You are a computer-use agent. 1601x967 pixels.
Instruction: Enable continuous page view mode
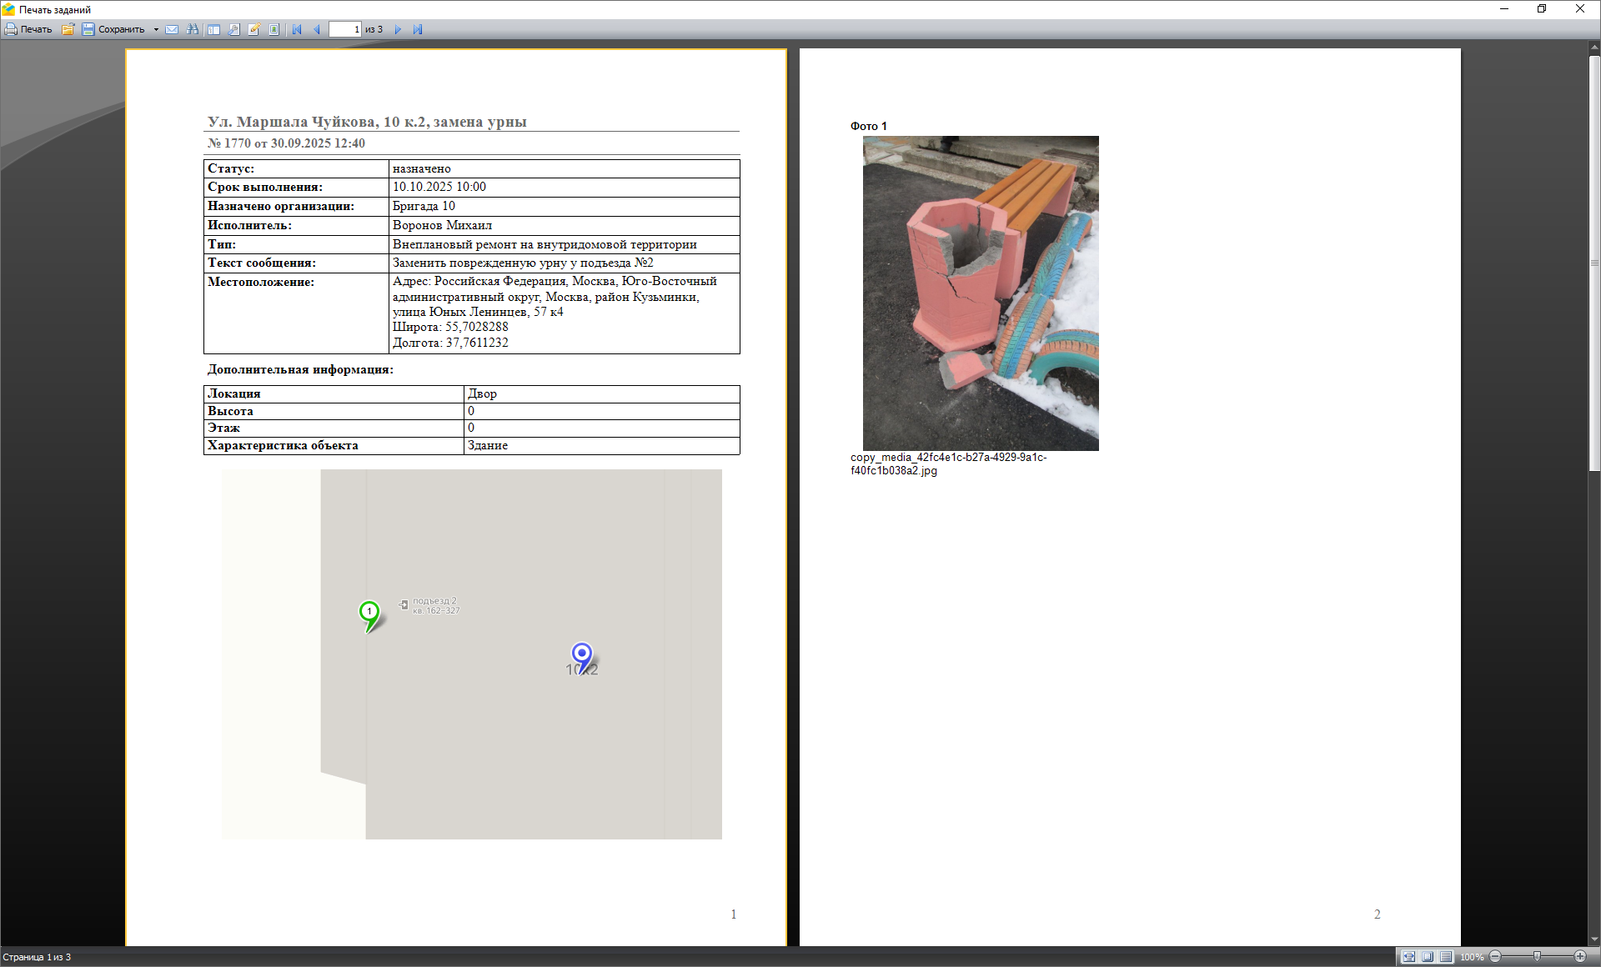point(1446,957)
